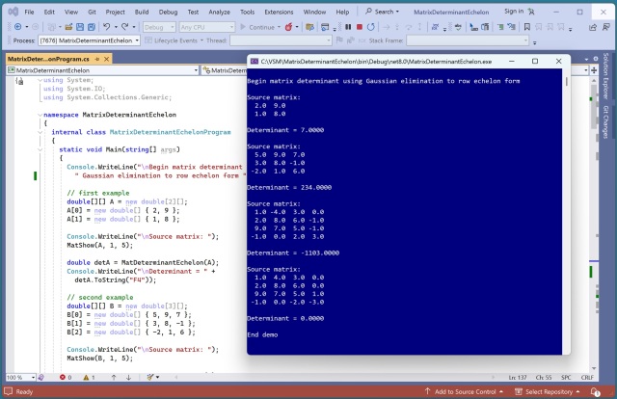The width and height of the screenshot is (617, 399).
Task: Open the Any CPU platform dropdown
Action: coord(207,27)
